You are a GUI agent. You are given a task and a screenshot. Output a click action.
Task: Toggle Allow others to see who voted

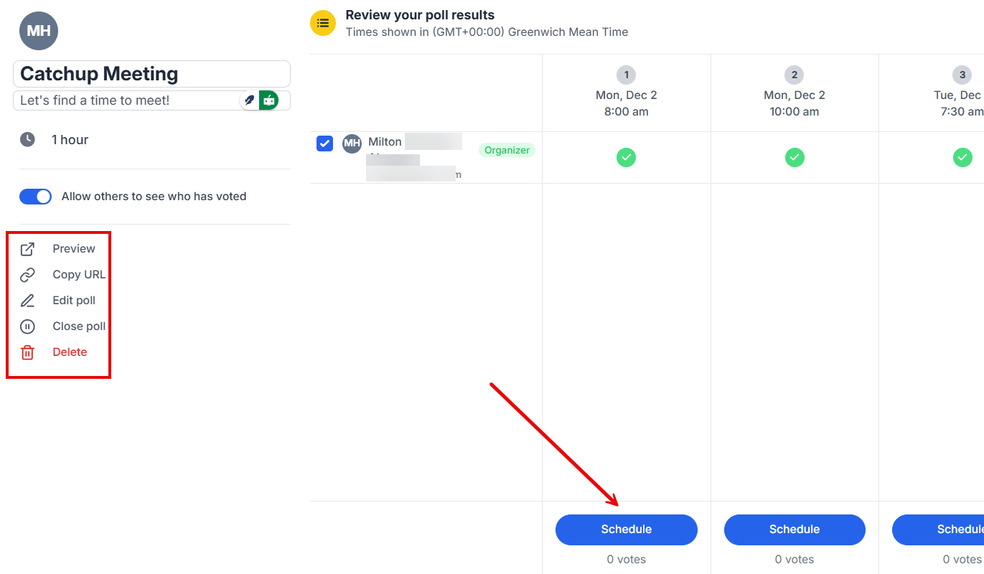pyautogui.click(x=36, y=197)
